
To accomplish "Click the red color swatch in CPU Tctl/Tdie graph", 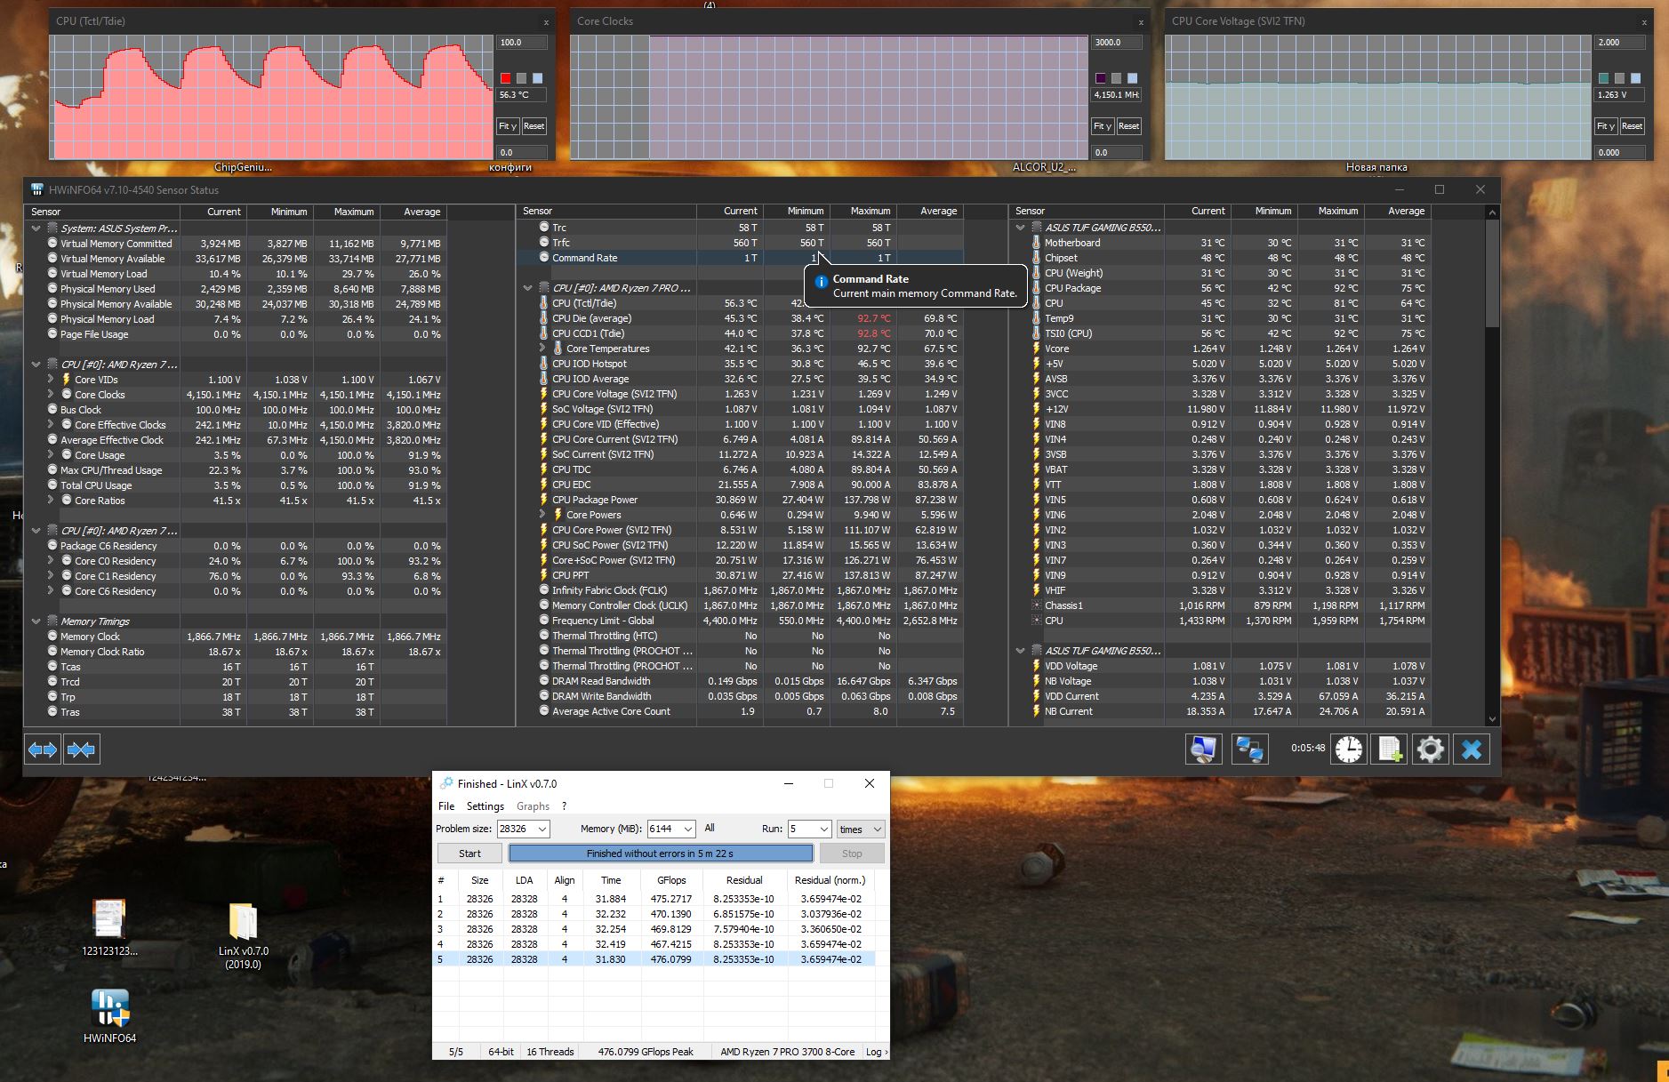I will [x=506, y=78].
